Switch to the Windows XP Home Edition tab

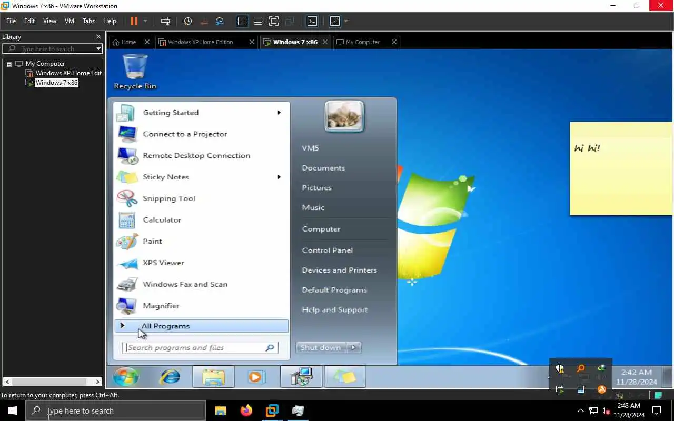[x=200, y=42]
